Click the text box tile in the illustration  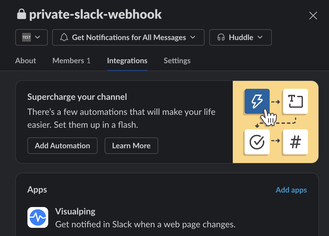295,101
